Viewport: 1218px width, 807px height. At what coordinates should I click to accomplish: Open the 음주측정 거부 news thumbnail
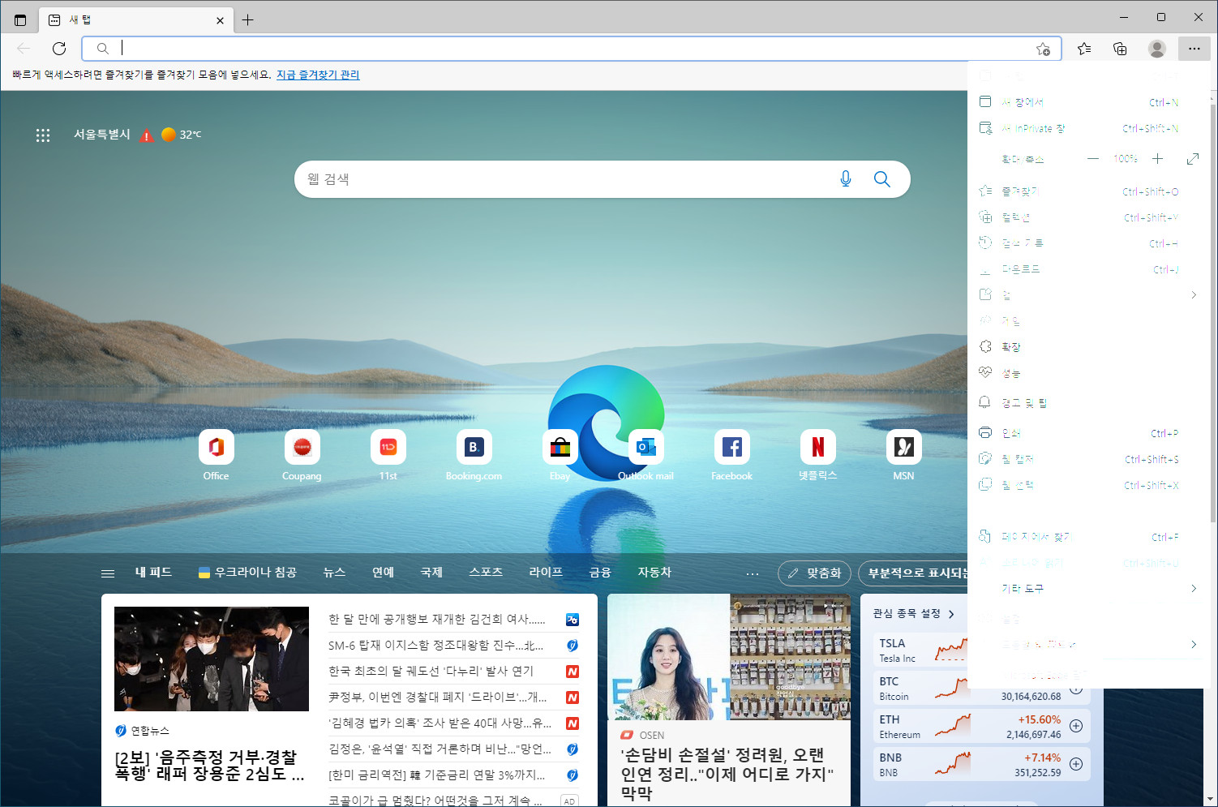tap(212, 659)
